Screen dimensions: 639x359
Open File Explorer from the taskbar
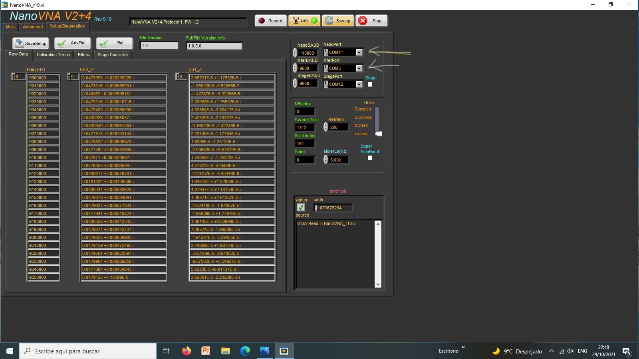225,351
